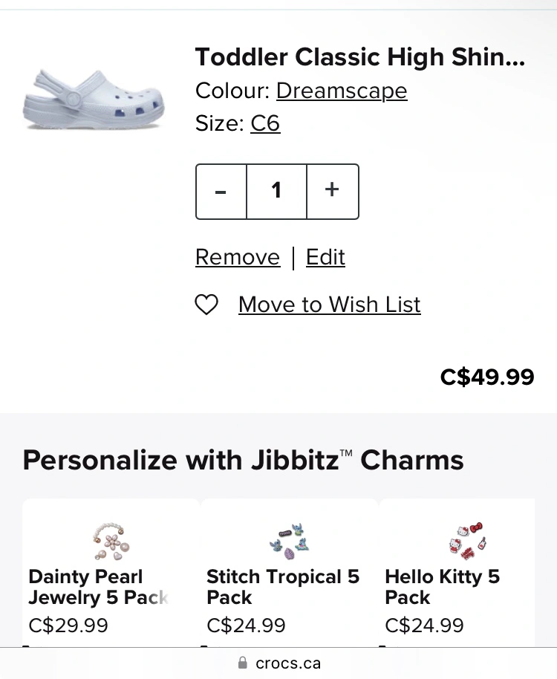Screen dimensions: 557x679
Task: Increase quantity with the plus button
Action: [333, 192]
